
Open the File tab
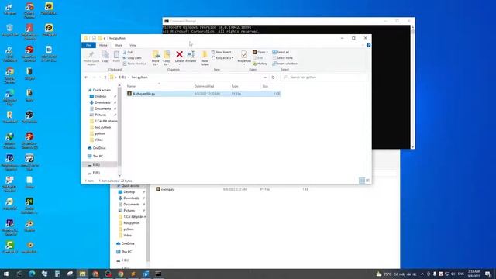point(88,45)
